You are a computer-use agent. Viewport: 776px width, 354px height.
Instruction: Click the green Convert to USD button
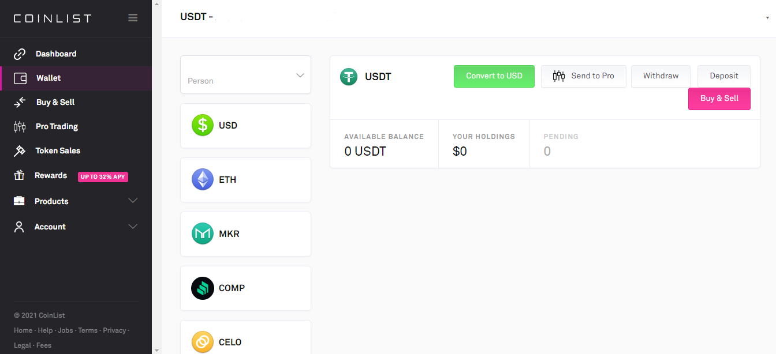pos(494,76)
